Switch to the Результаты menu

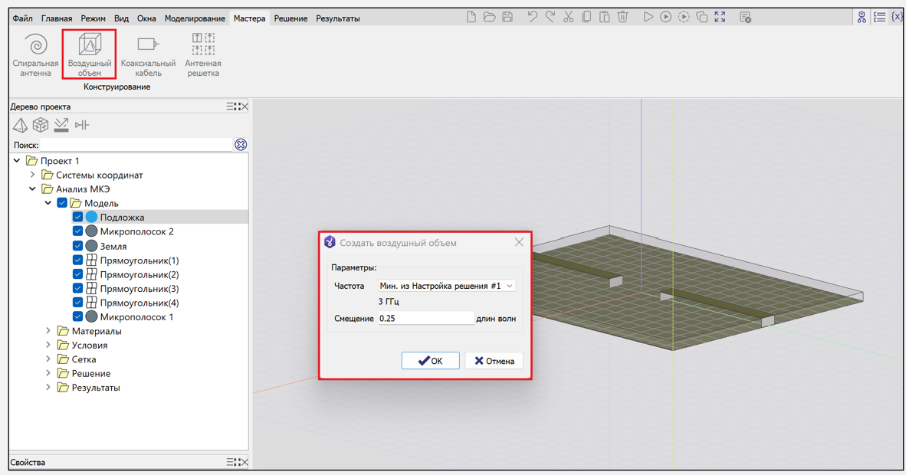337,18
